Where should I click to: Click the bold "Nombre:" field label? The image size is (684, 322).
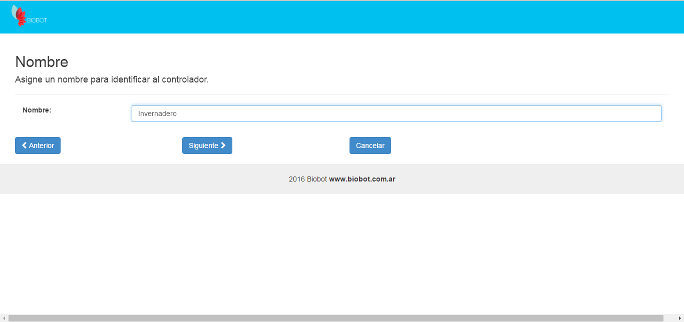pyautogui.click(x=37, y=110)
